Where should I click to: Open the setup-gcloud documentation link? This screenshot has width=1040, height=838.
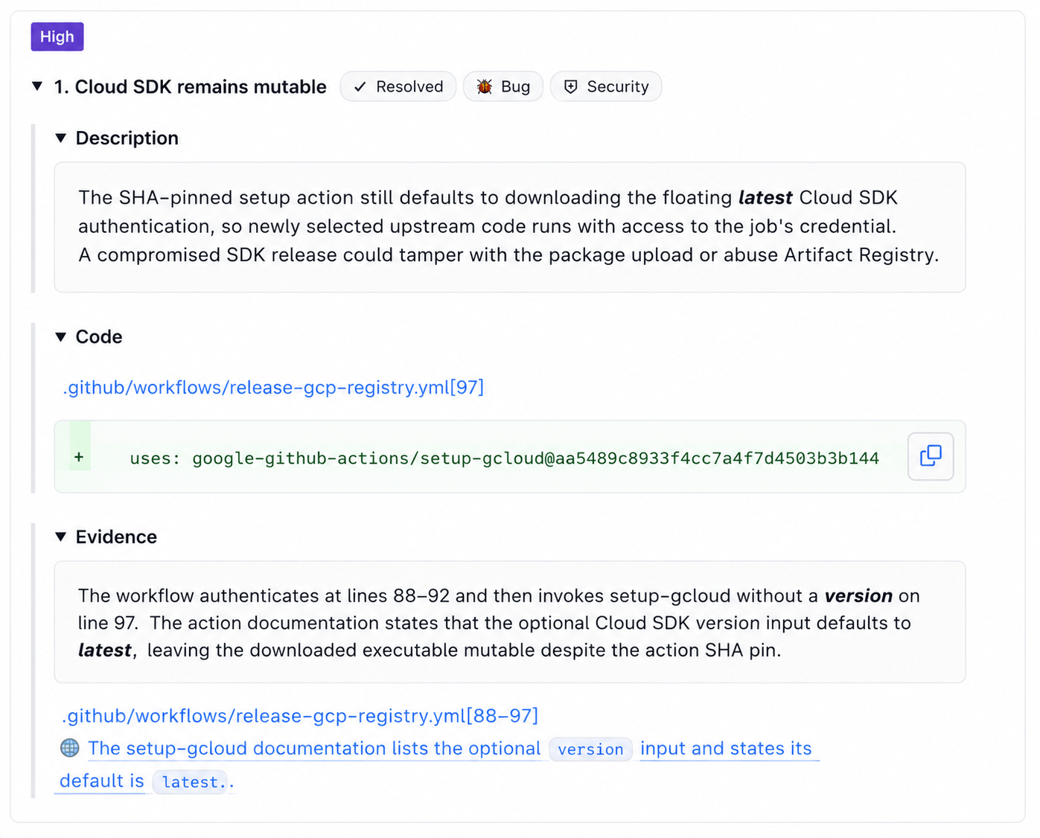[314, 749]
